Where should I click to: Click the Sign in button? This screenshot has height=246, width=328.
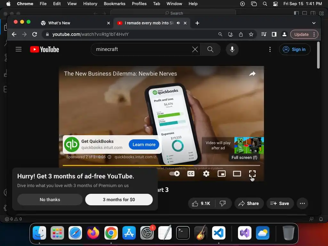coord(295,49)
